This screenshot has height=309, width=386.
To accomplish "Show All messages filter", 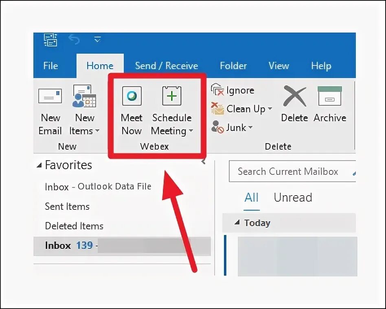I will (251, 198).
